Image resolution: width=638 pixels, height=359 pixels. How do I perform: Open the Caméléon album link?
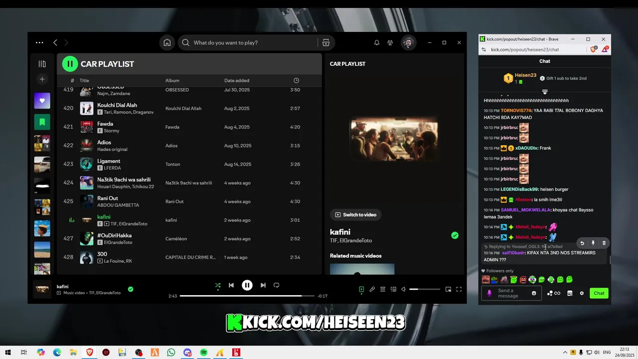(176, 239)
